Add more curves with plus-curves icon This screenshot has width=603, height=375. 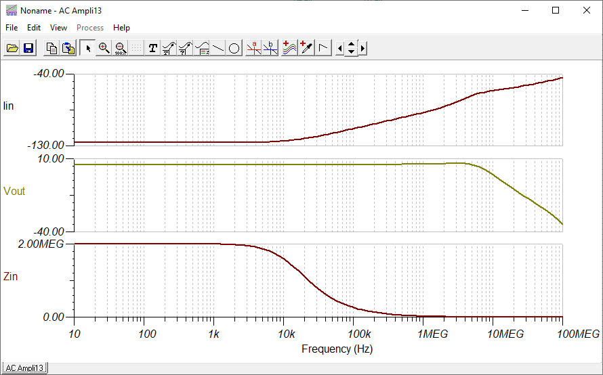coord(289,48)
